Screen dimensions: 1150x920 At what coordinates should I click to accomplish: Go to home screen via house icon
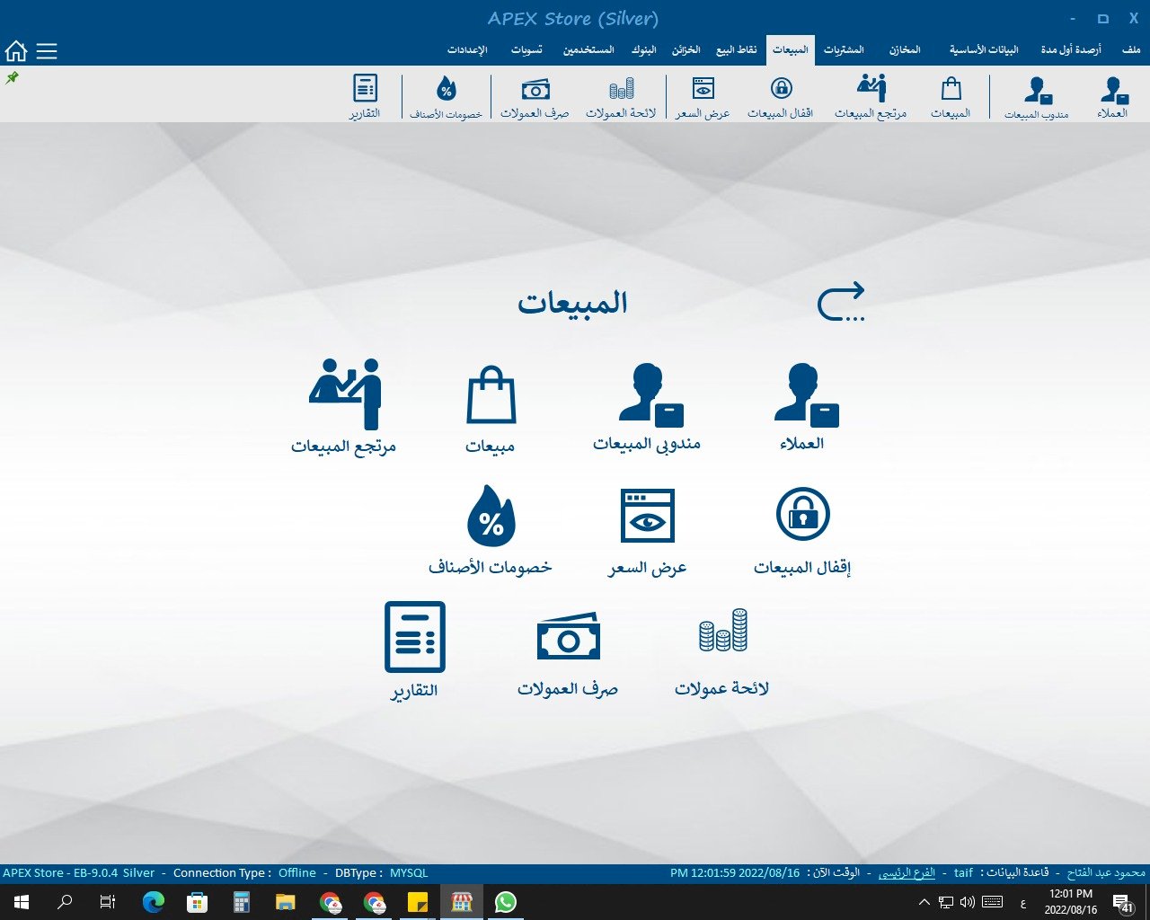pos(16,51)
